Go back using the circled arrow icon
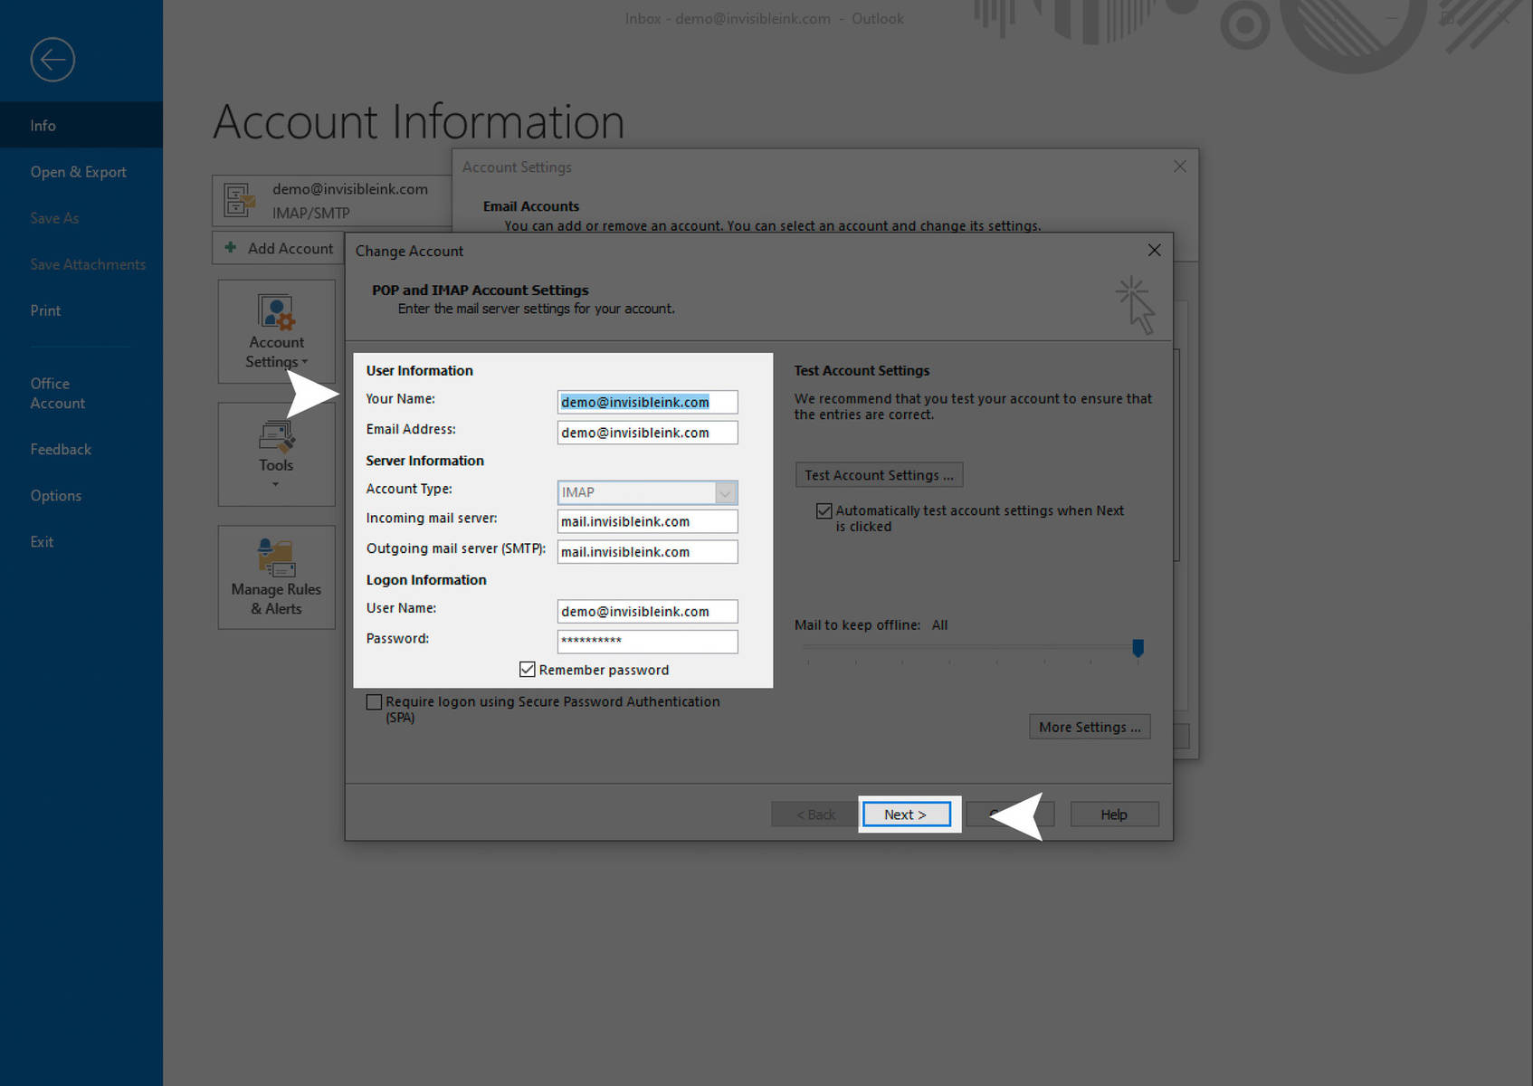This screenshot has width=1533, height=1086. pyautogui.click(x=52, y=60)
